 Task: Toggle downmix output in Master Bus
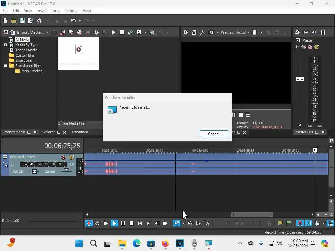coord(306,32)
